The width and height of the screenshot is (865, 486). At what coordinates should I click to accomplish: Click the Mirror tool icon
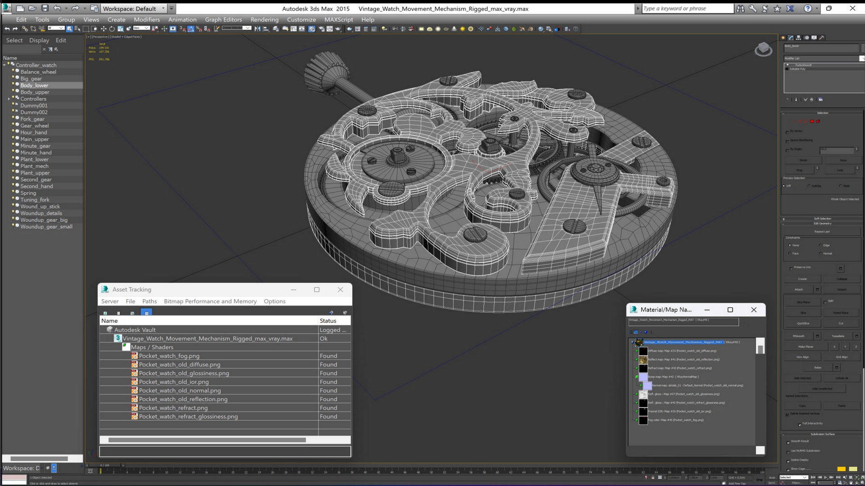[x=257, y=29]
